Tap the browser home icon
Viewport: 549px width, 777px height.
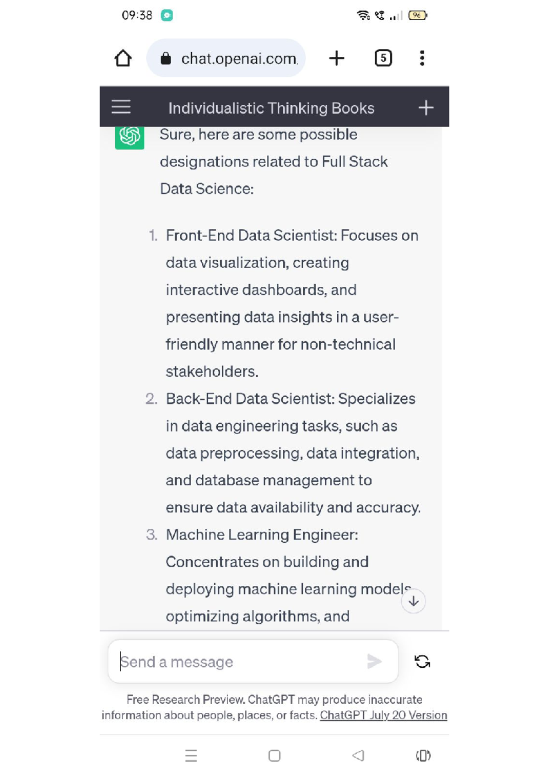coord(123,58)
